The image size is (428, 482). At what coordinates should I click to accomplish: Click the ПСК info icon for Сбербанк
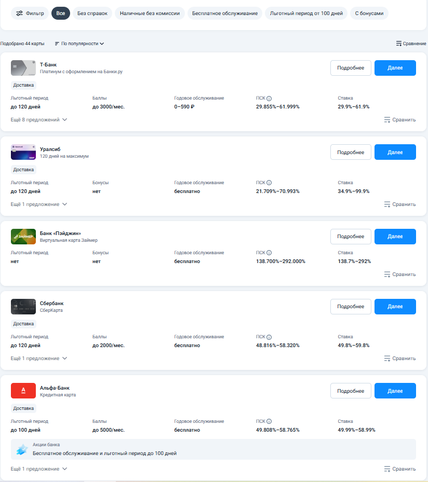(x=269, y=337)
